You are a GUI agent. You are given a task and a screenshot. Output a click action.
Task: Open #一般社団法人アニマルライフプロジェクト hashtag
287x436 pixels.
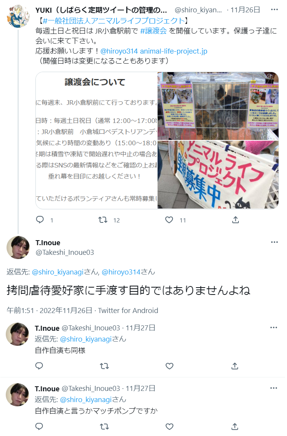coord(114,20)
